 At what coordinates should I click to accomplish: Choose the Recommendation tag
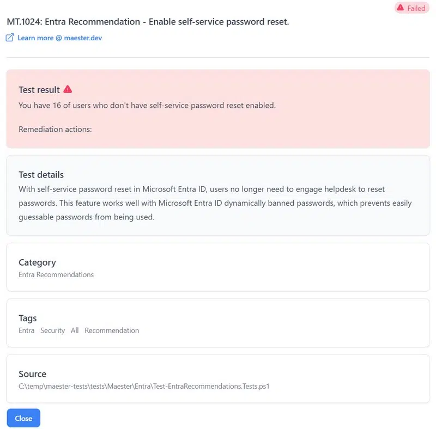(112, 330)
